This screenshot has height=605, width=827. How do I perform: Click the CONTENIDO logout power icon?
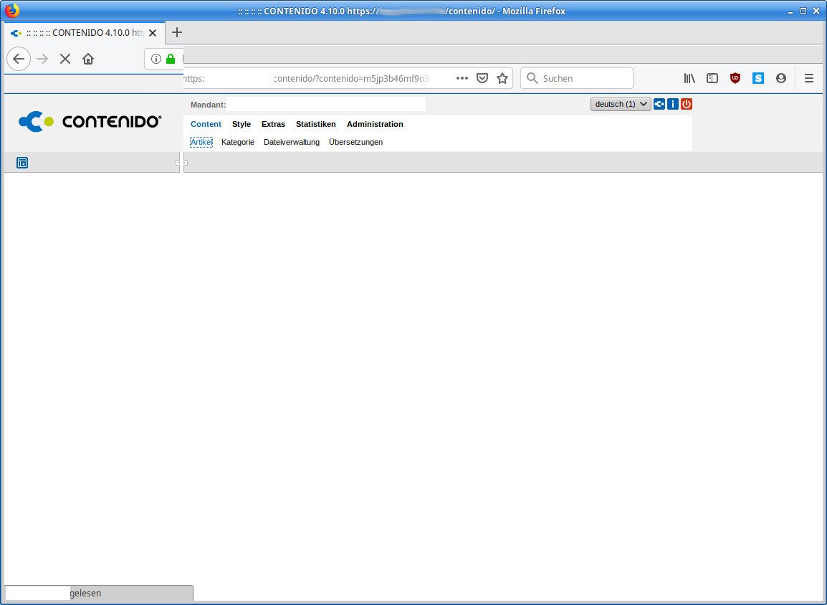[x=687, y=104]
